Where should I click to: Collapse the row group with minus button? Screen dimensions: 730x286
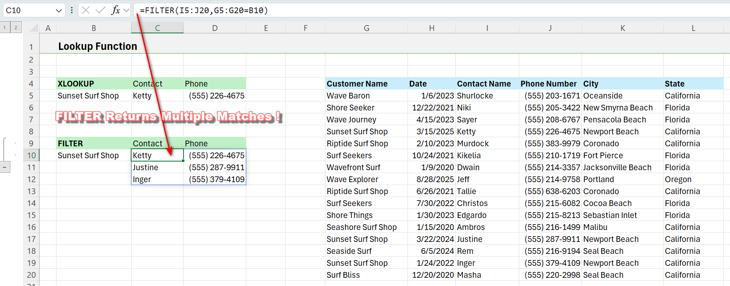pos(5,167)
